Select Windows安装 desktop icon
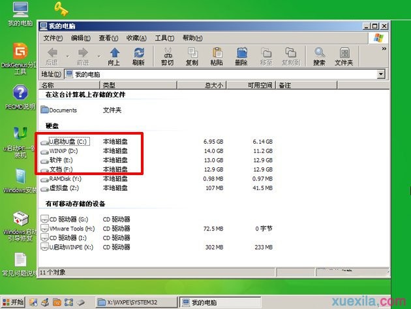The image size is (411, 309). (20, 181)
